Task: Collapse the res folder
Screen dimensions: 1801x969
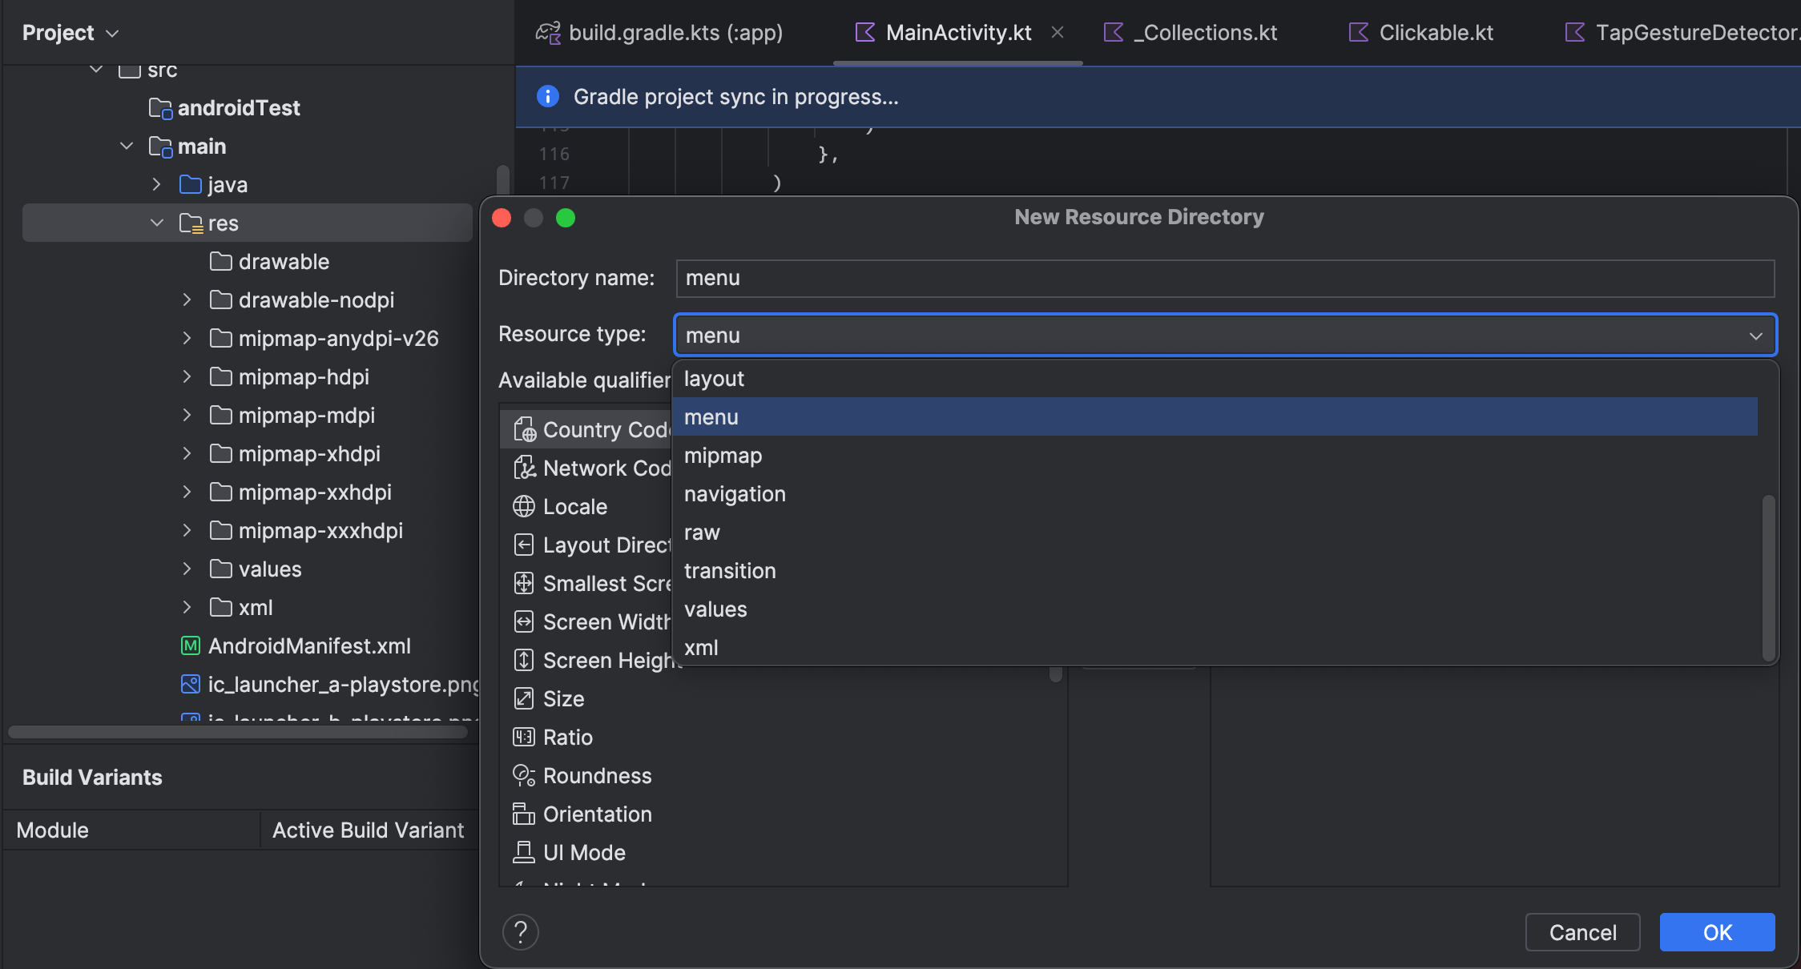Action: pos(157,223)
